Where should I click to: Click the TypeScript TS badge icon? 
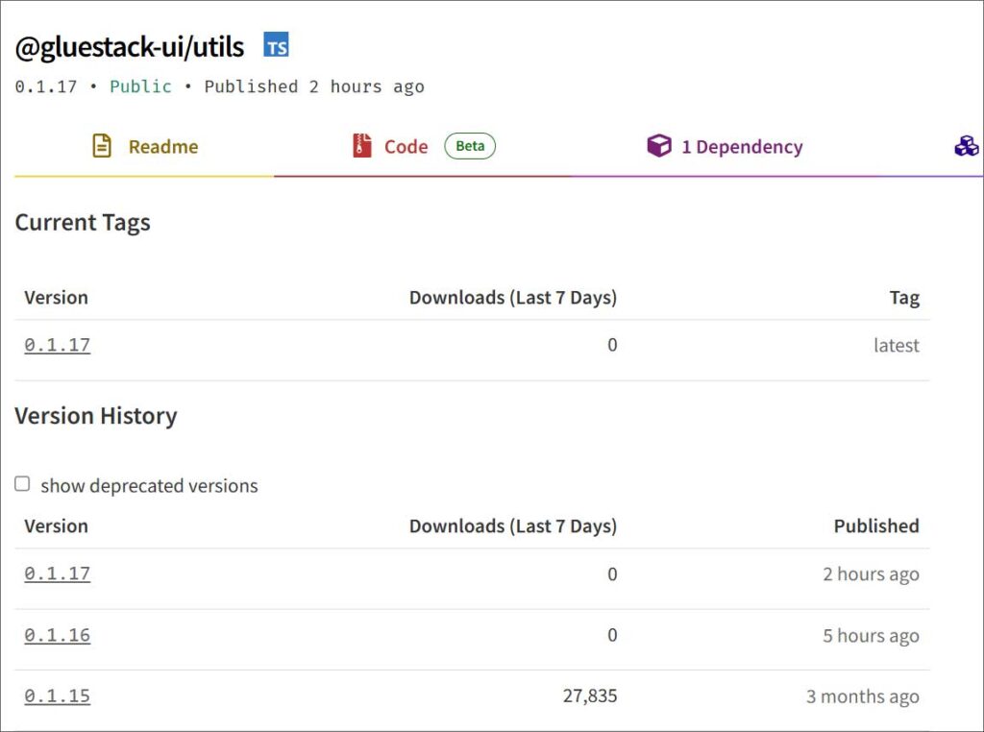click(x=277, y=45)
